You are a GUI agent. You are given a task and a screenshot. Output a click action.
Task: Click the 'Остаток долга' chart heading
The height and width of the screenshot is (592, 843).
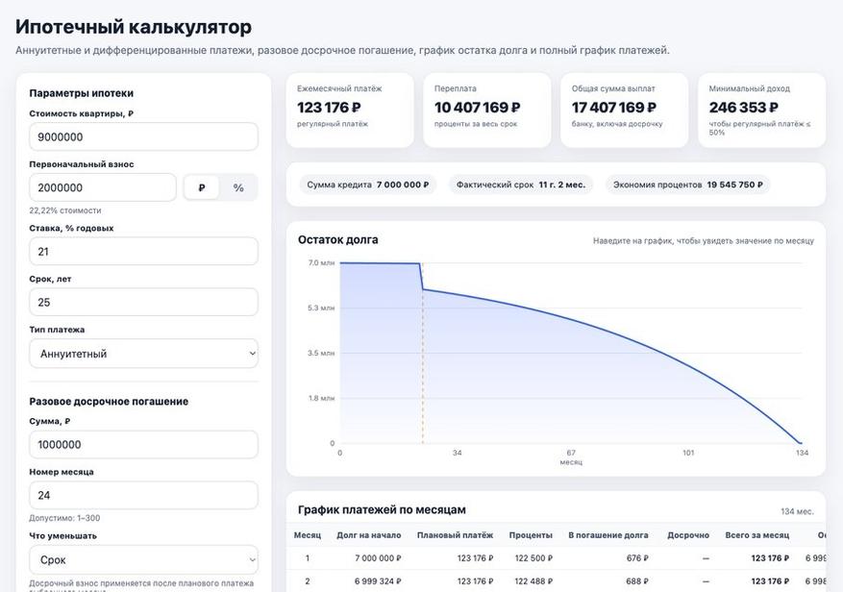pos(337,240)
